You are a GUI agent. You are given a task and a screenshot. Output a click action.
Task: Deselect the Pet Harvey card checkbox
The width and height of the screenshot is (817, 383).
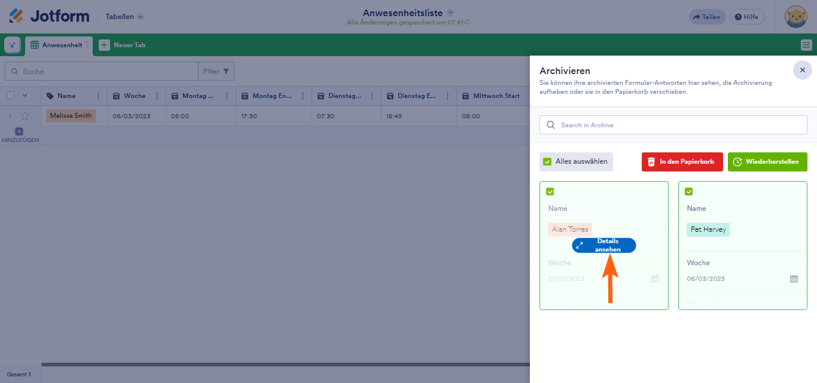tap(688, 192)
